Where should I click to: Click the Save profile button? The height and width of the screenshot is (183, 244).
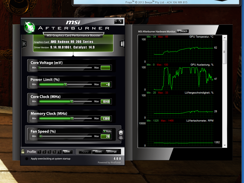pyautogui.click(x=67, y=151)
